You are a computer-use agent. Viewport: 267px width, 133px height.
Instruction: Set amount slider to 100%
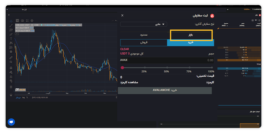coord(212,67)
